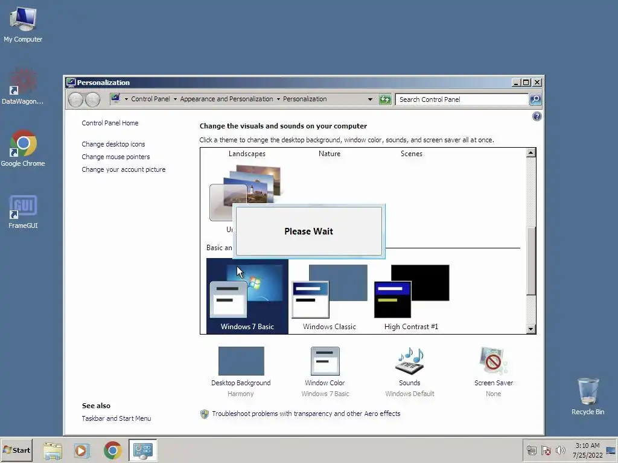Viewport: 618px width, 463px height.
Task: Open Desktop Background settings
Action: pos(241,371)
